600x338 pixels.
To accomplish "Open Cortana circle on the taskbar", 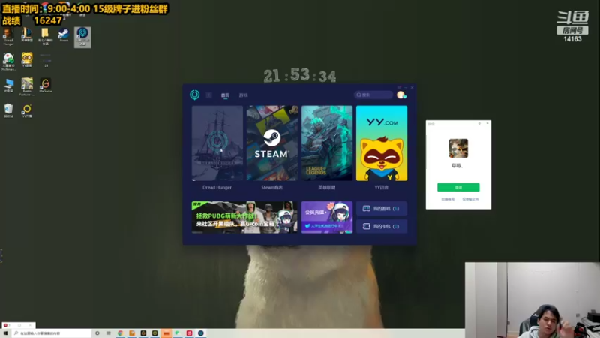I will tap(97, 333).
